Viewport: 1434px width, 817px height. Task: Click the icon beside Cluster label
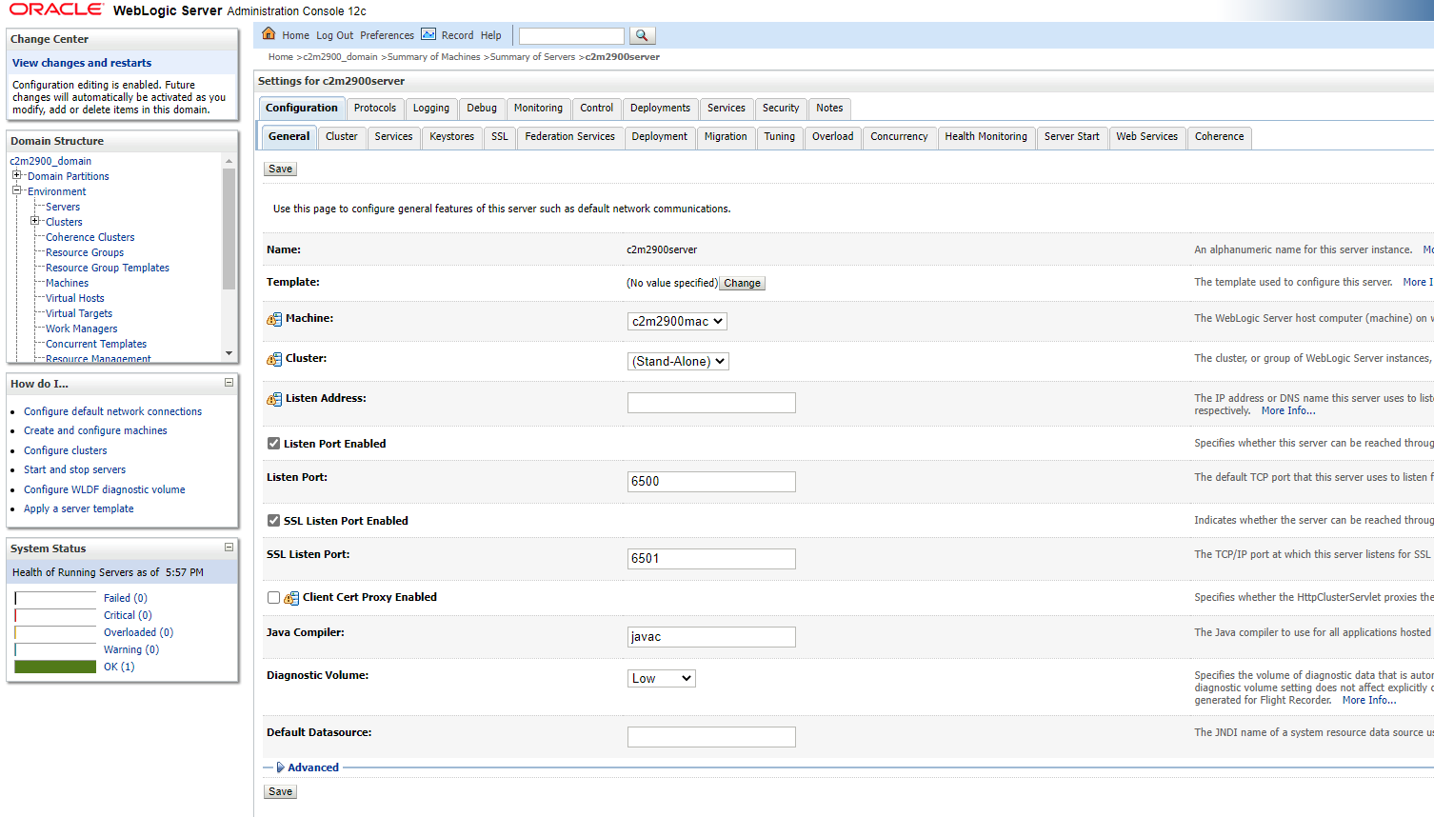pyautogui.click(x=274, y=359)
